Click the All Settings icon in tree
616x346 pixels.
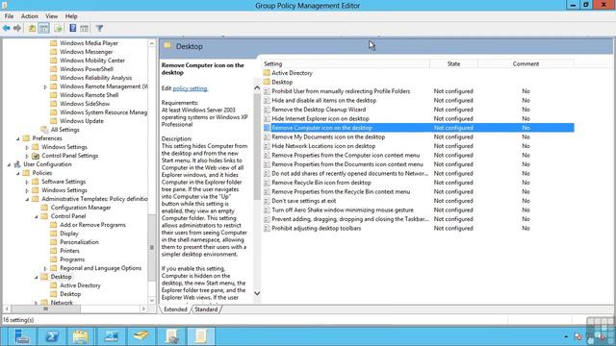45,130
